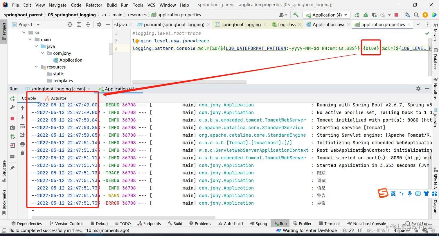This screenshot has width=439, height=236.
Task: Open Project panel gear options
Action: pos(99,25)
